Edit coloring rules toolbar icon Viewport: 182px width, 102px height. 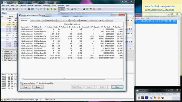coord(91,9)
